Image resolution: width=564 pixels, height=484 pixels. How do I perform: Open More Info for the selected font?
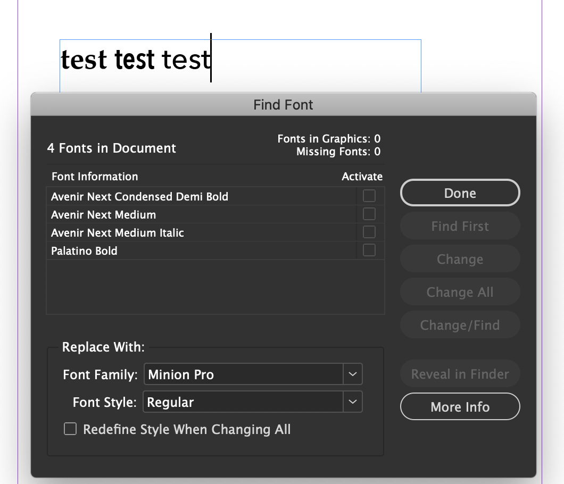click(x=460, y=406)
